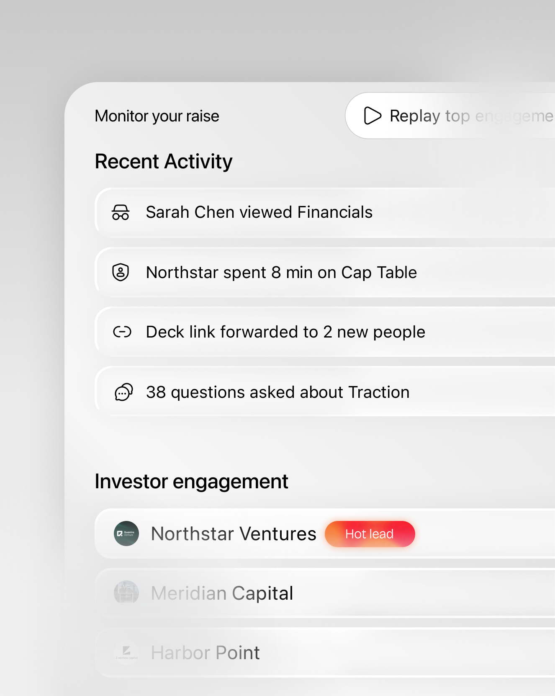Click the Meridian Capital round logo avatar
Image resolution: width=555 pixels, height=696 pixels.
pos(126,593)
